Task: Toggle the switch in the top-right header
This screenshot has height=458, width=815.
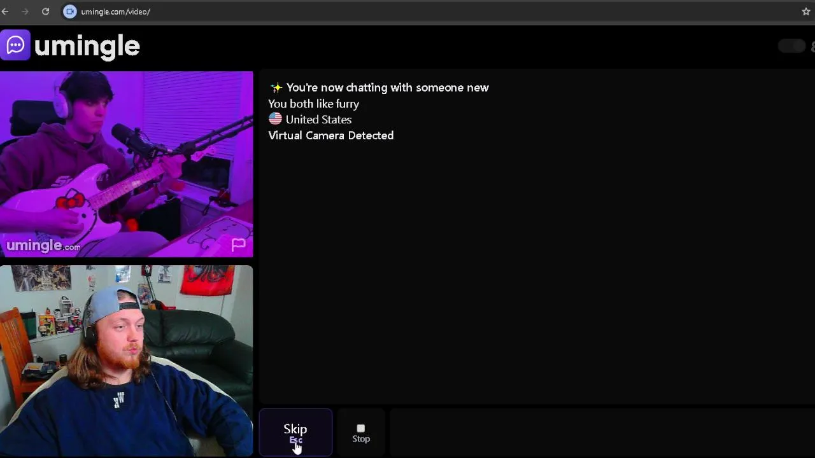Action: [791, 46]
